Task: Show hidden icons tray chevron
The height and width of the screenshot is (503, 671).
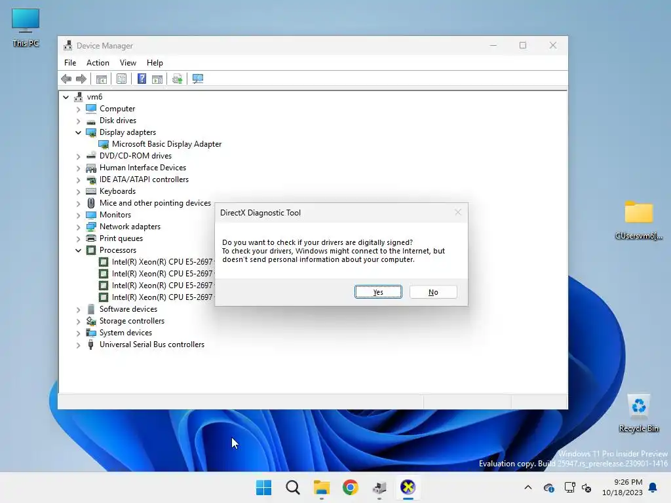Action: 528,487
